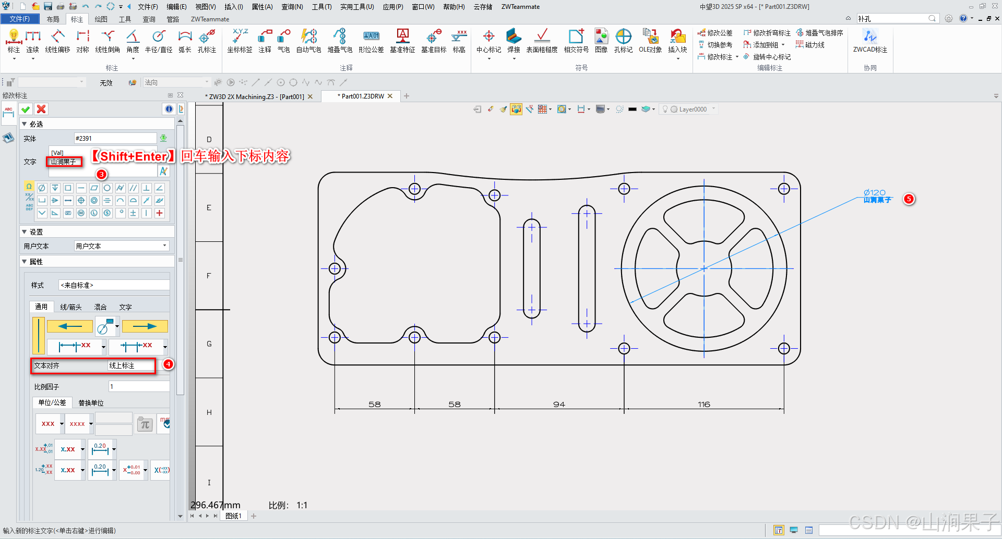1002x539 pixels.
Task: Select the 焊接 weld symbol tool
Action: pyautogui.click(x=514, y=41)
